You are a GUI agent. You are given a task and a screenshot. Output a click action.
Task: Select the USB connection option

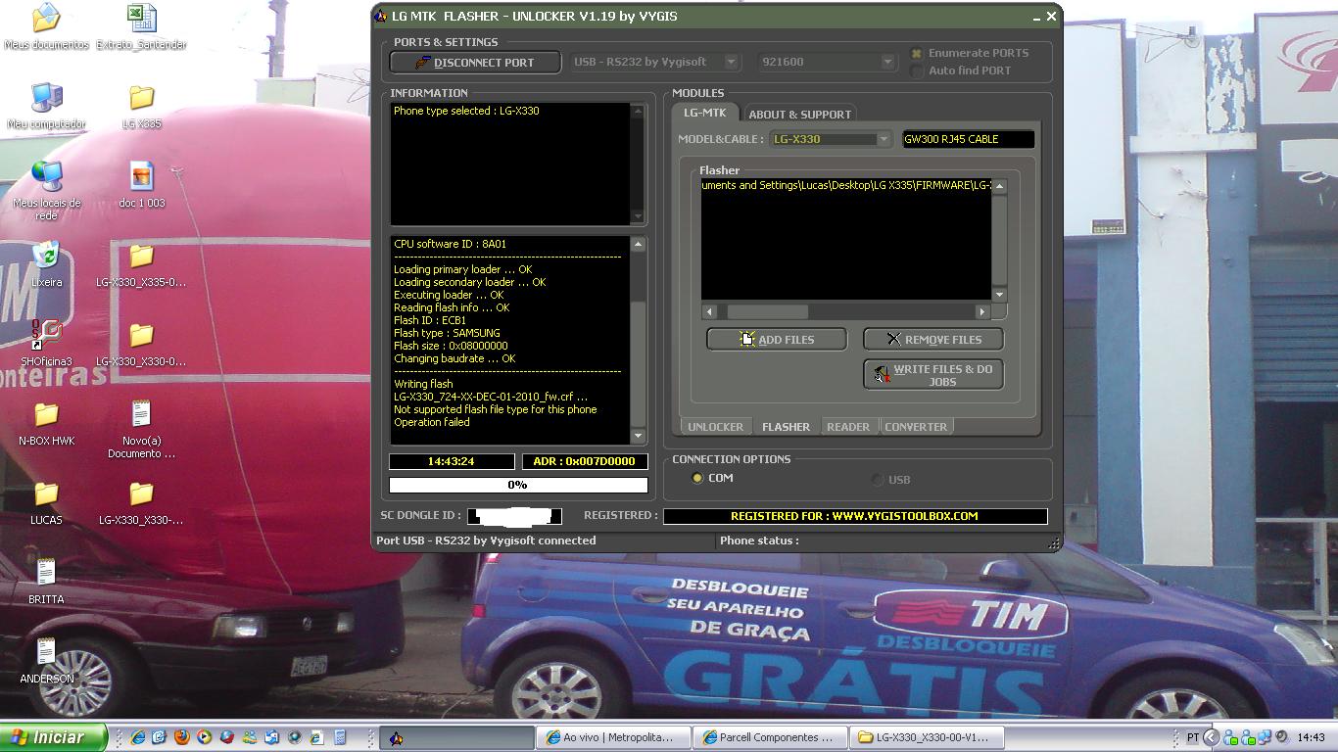(878, 480)
